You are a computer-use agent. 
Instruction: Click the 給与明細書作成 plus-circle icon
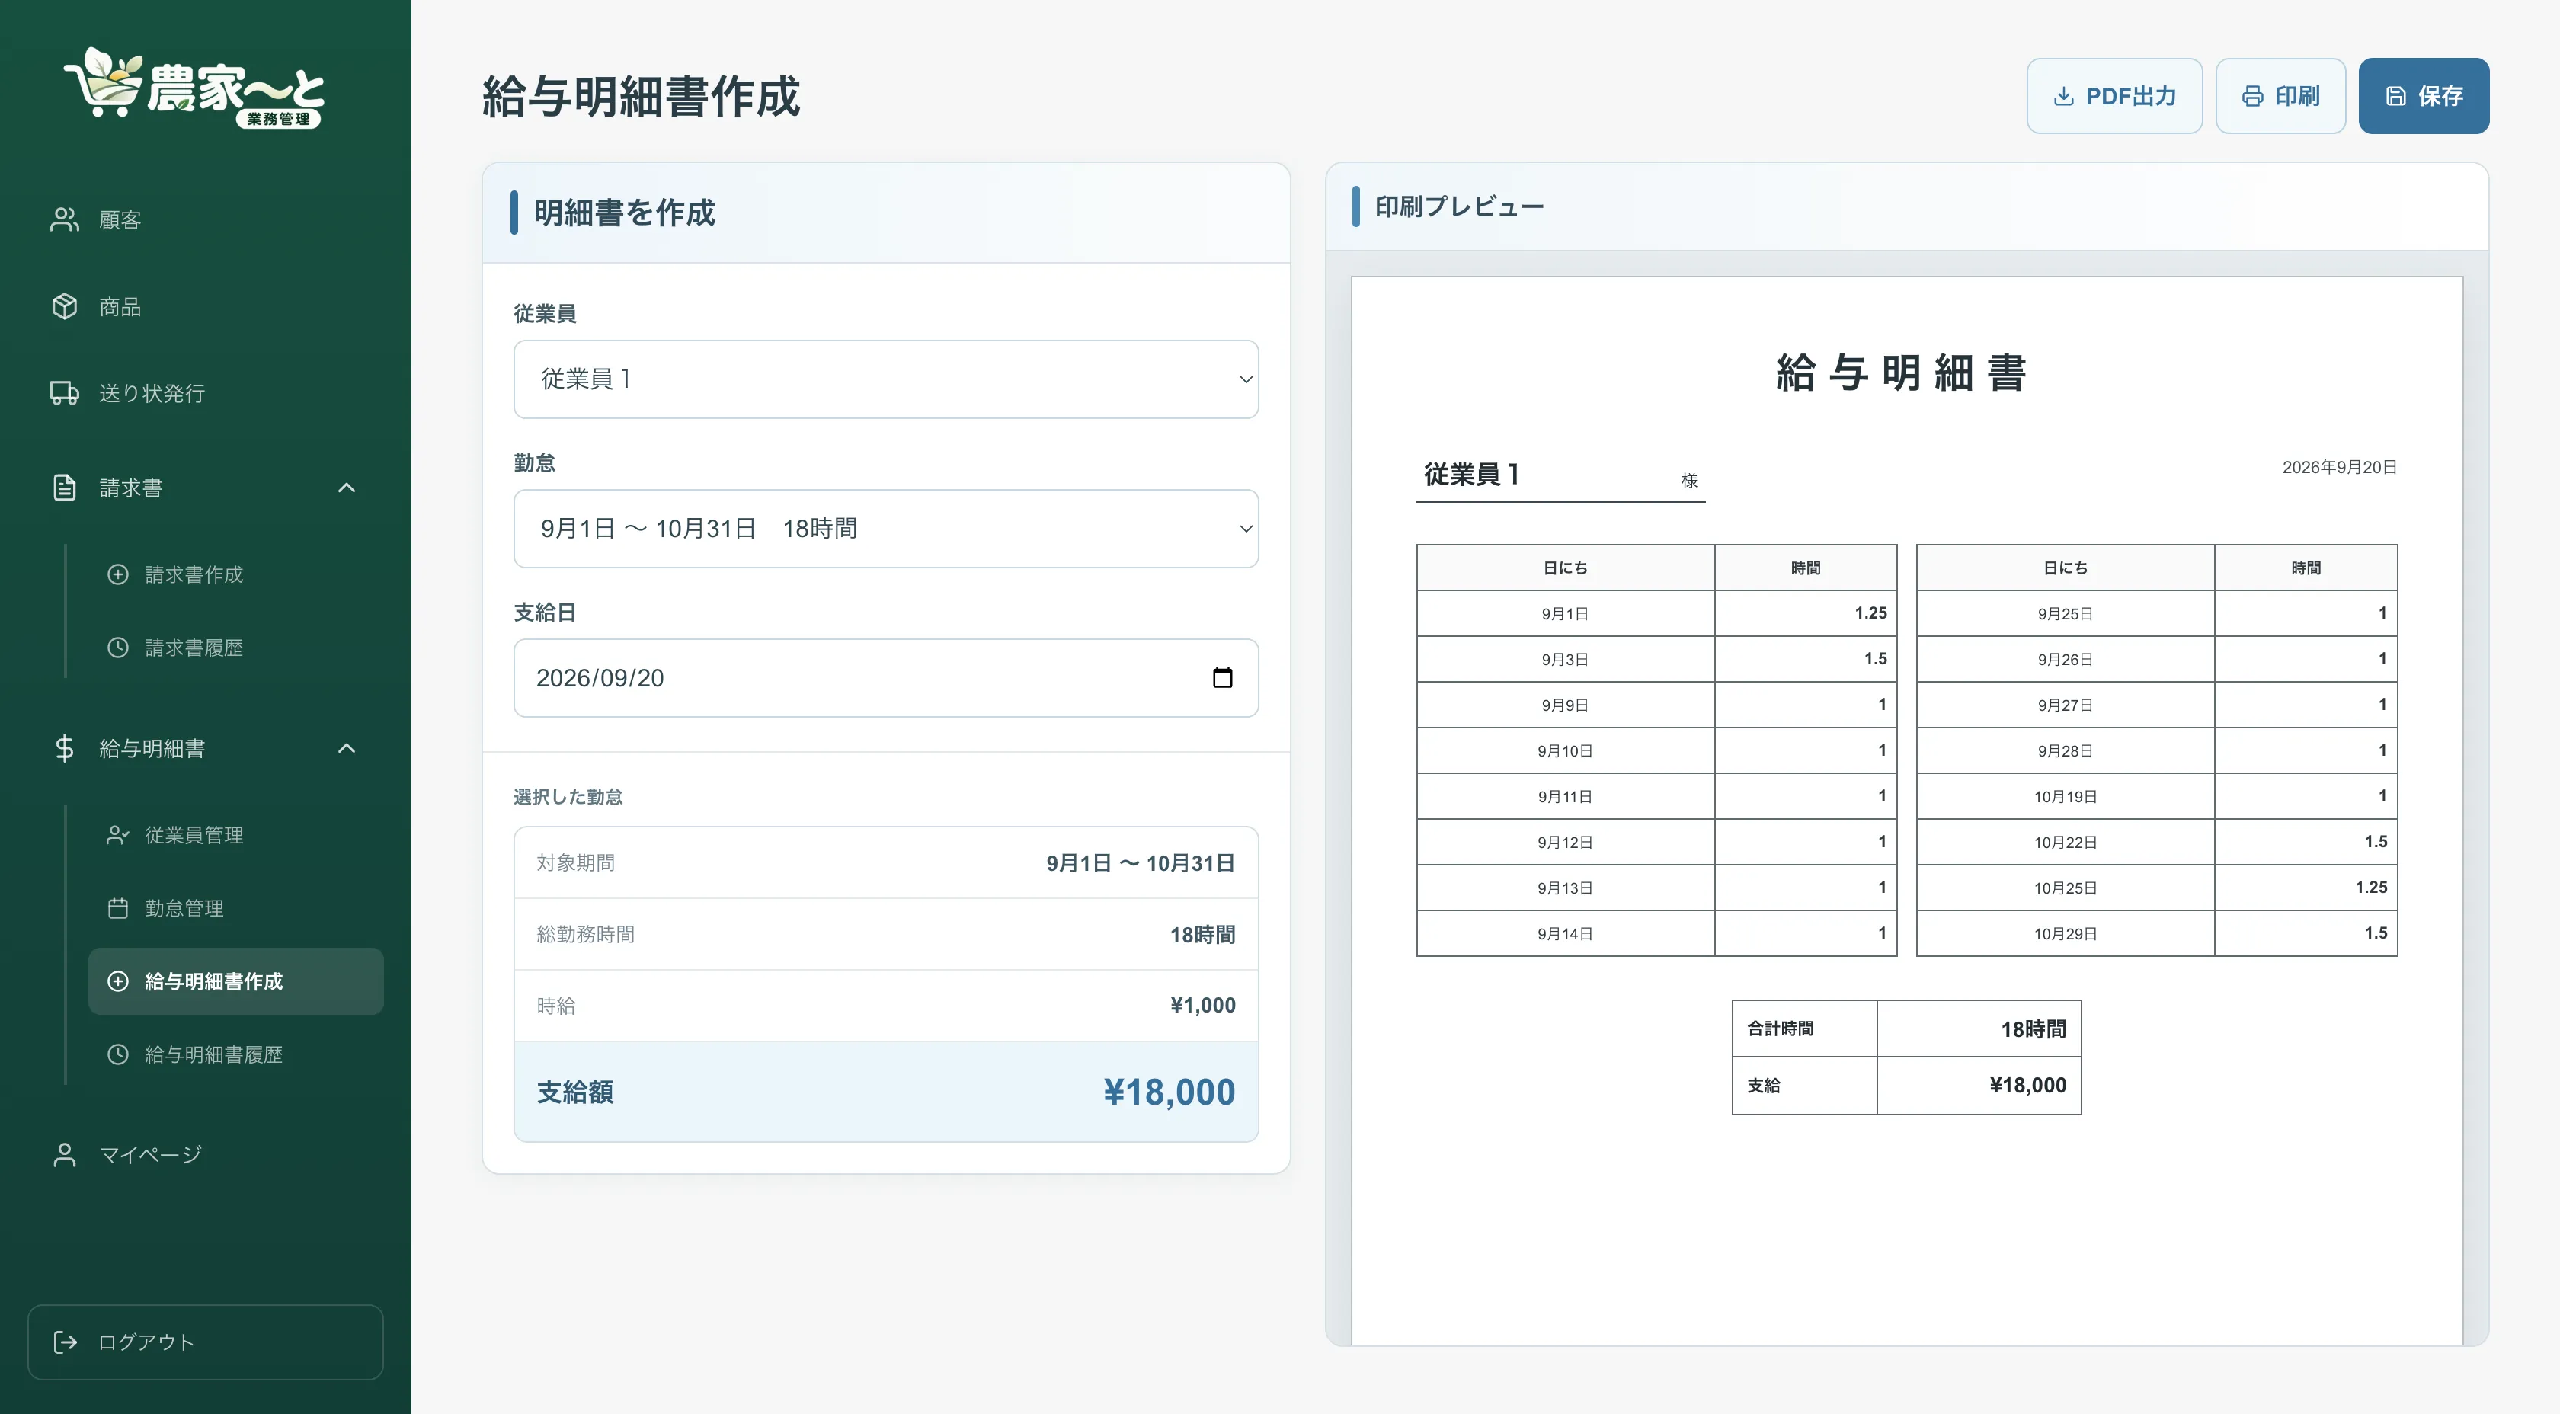(118, 982)
